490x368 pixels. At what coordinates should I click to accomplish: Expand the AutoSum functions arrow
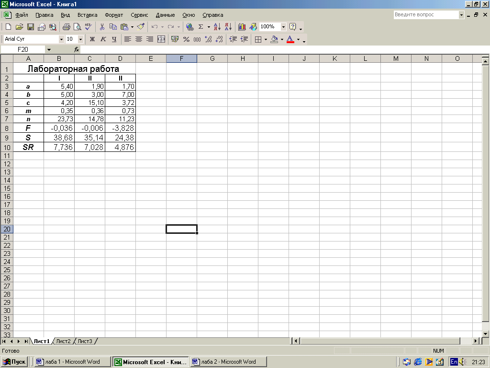pyautogui.click(x=209, y=27)
